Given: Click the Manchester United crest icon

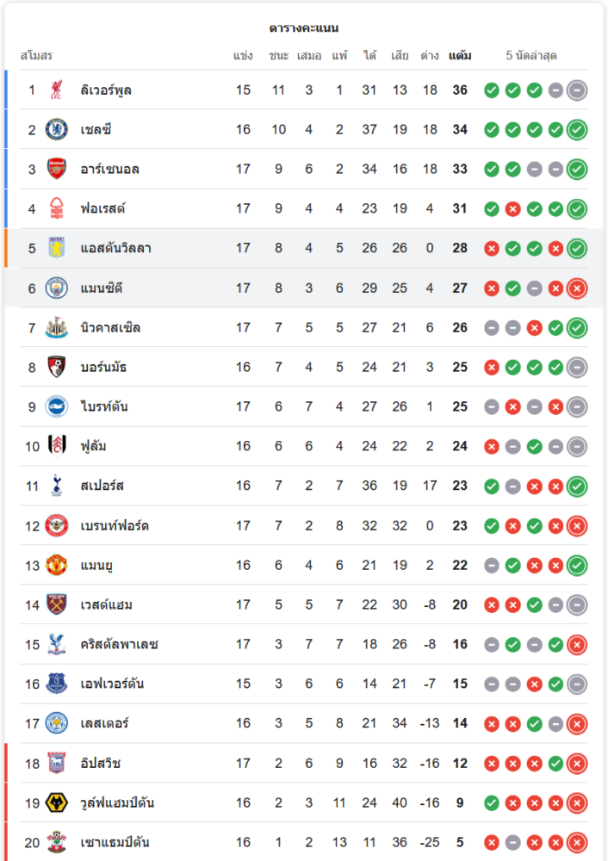Looking at the screenshot, I should 57,565.
